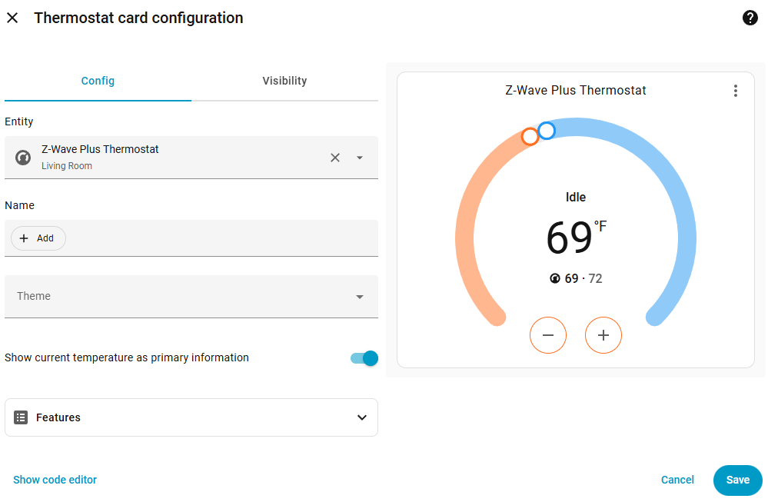Expand the Features section

(362, 417)
